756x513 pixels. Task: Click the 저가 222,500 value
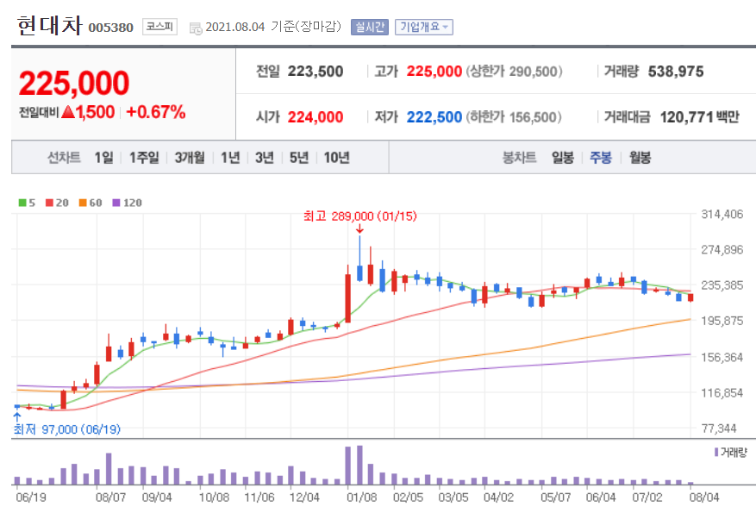click(434, 116)
